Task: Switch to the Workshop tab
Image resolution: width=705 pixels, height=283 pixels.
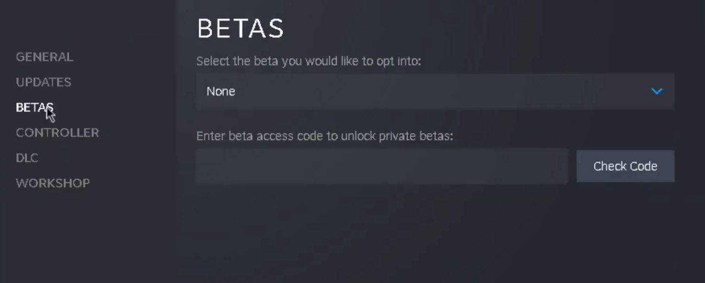Action: (53, 183)
